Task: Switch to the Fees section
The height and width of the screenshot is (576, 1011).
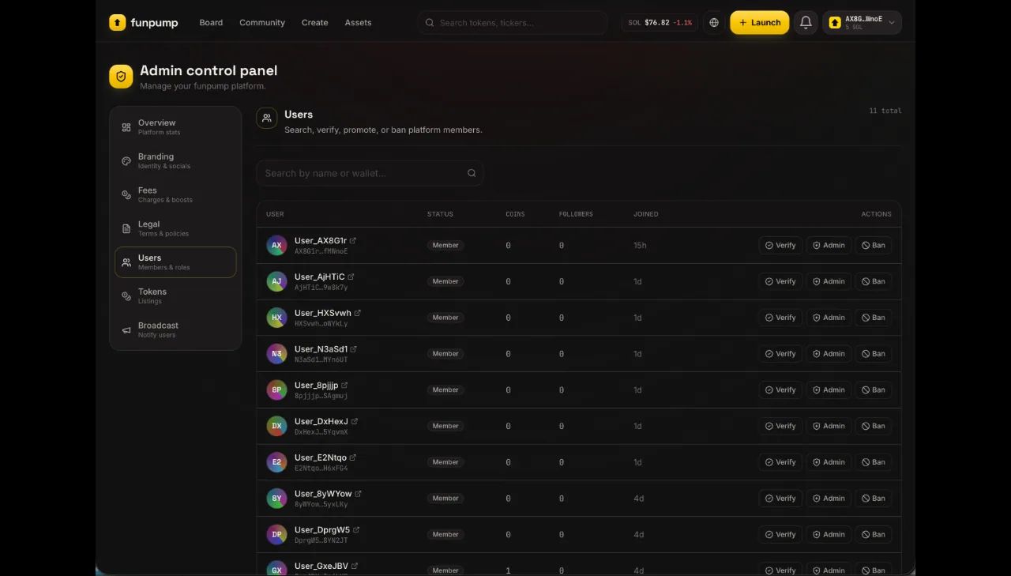Action: click(x=175, y=194)
